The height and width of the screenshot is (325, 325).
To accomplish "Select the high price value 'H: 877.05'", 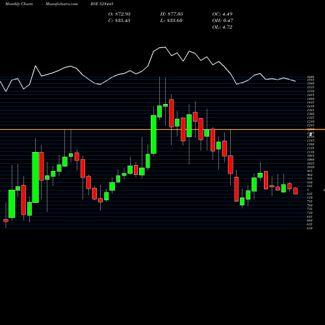I will click(172, 14).
